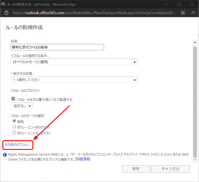This screenshot has height=182, width=199.
Task: Open the 実行する処理 action dropdown
Action: pos(74,80)
